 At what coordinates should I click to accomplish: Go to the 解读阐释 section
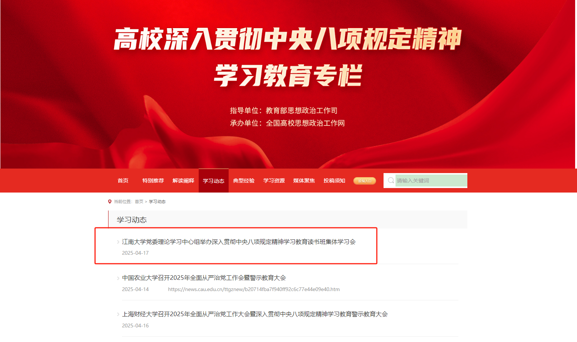click(183, 181)
